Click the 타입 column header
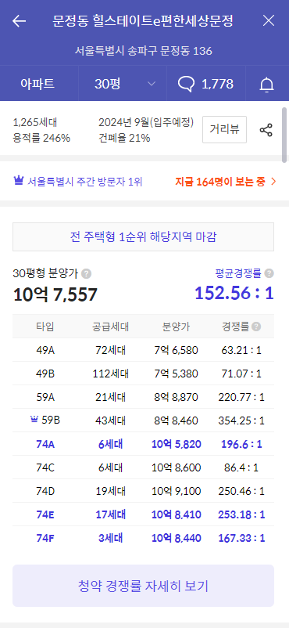 (x=45, y=327)
